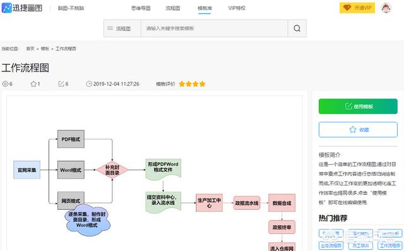Click the 迅捷画图 logo icon
The image size is (404, 251).
click(7, 8)
